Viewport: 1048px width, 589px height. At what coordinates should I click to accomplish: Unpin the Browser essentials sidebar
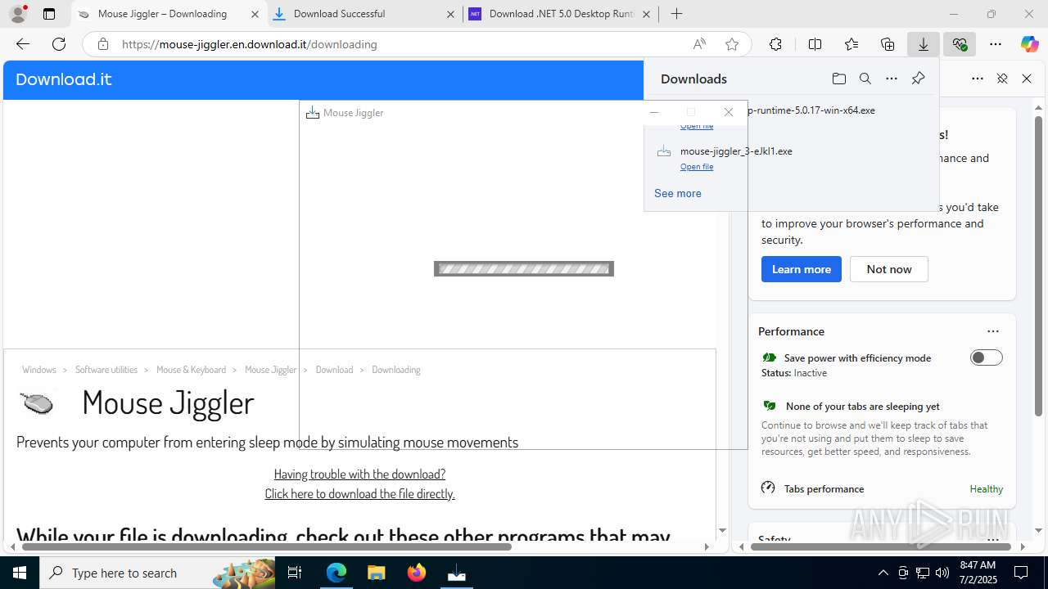[1002, 79]
